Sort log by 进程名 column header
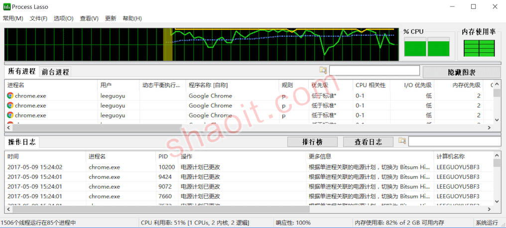This screenshot has height=228, width=506. click(x=121, y=156)
